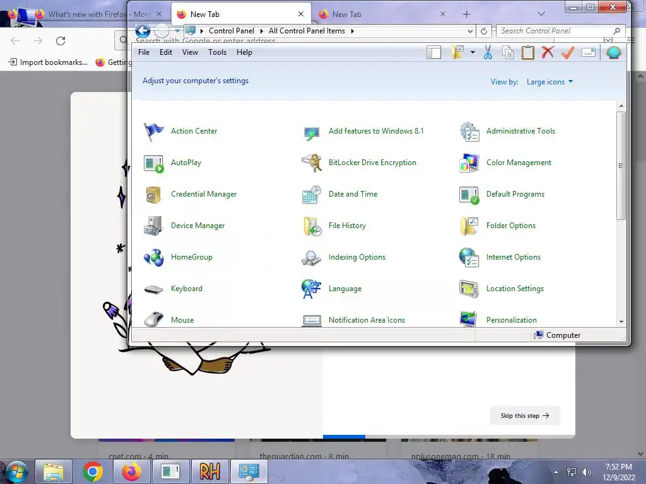Open the AutoPlay icon
646x484 pixels.
[x=154, y=163]
